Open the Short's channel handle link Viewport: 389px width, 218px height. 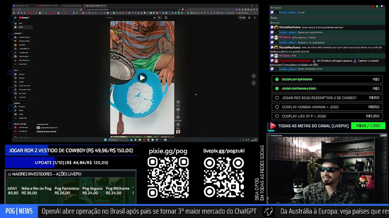point(49,128)
